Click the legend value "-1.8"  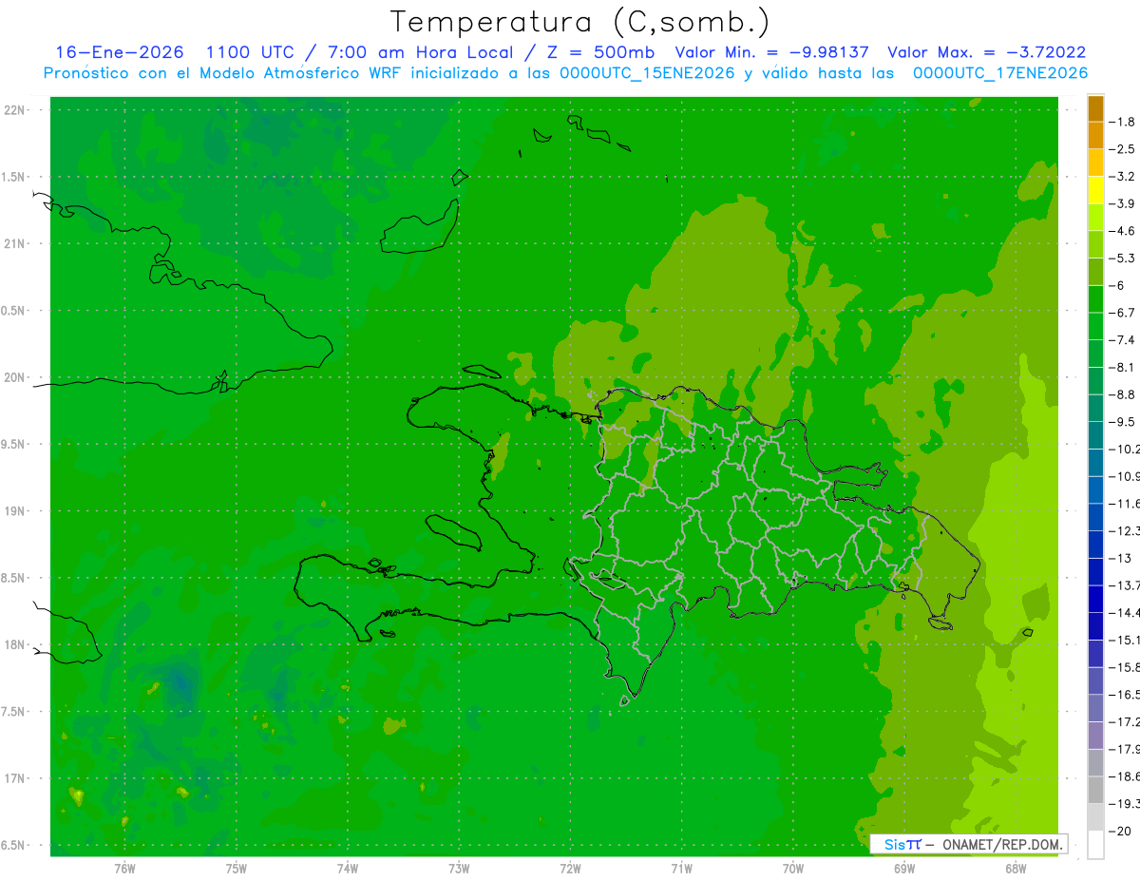pyautogui.click(x=1122, y=122)
